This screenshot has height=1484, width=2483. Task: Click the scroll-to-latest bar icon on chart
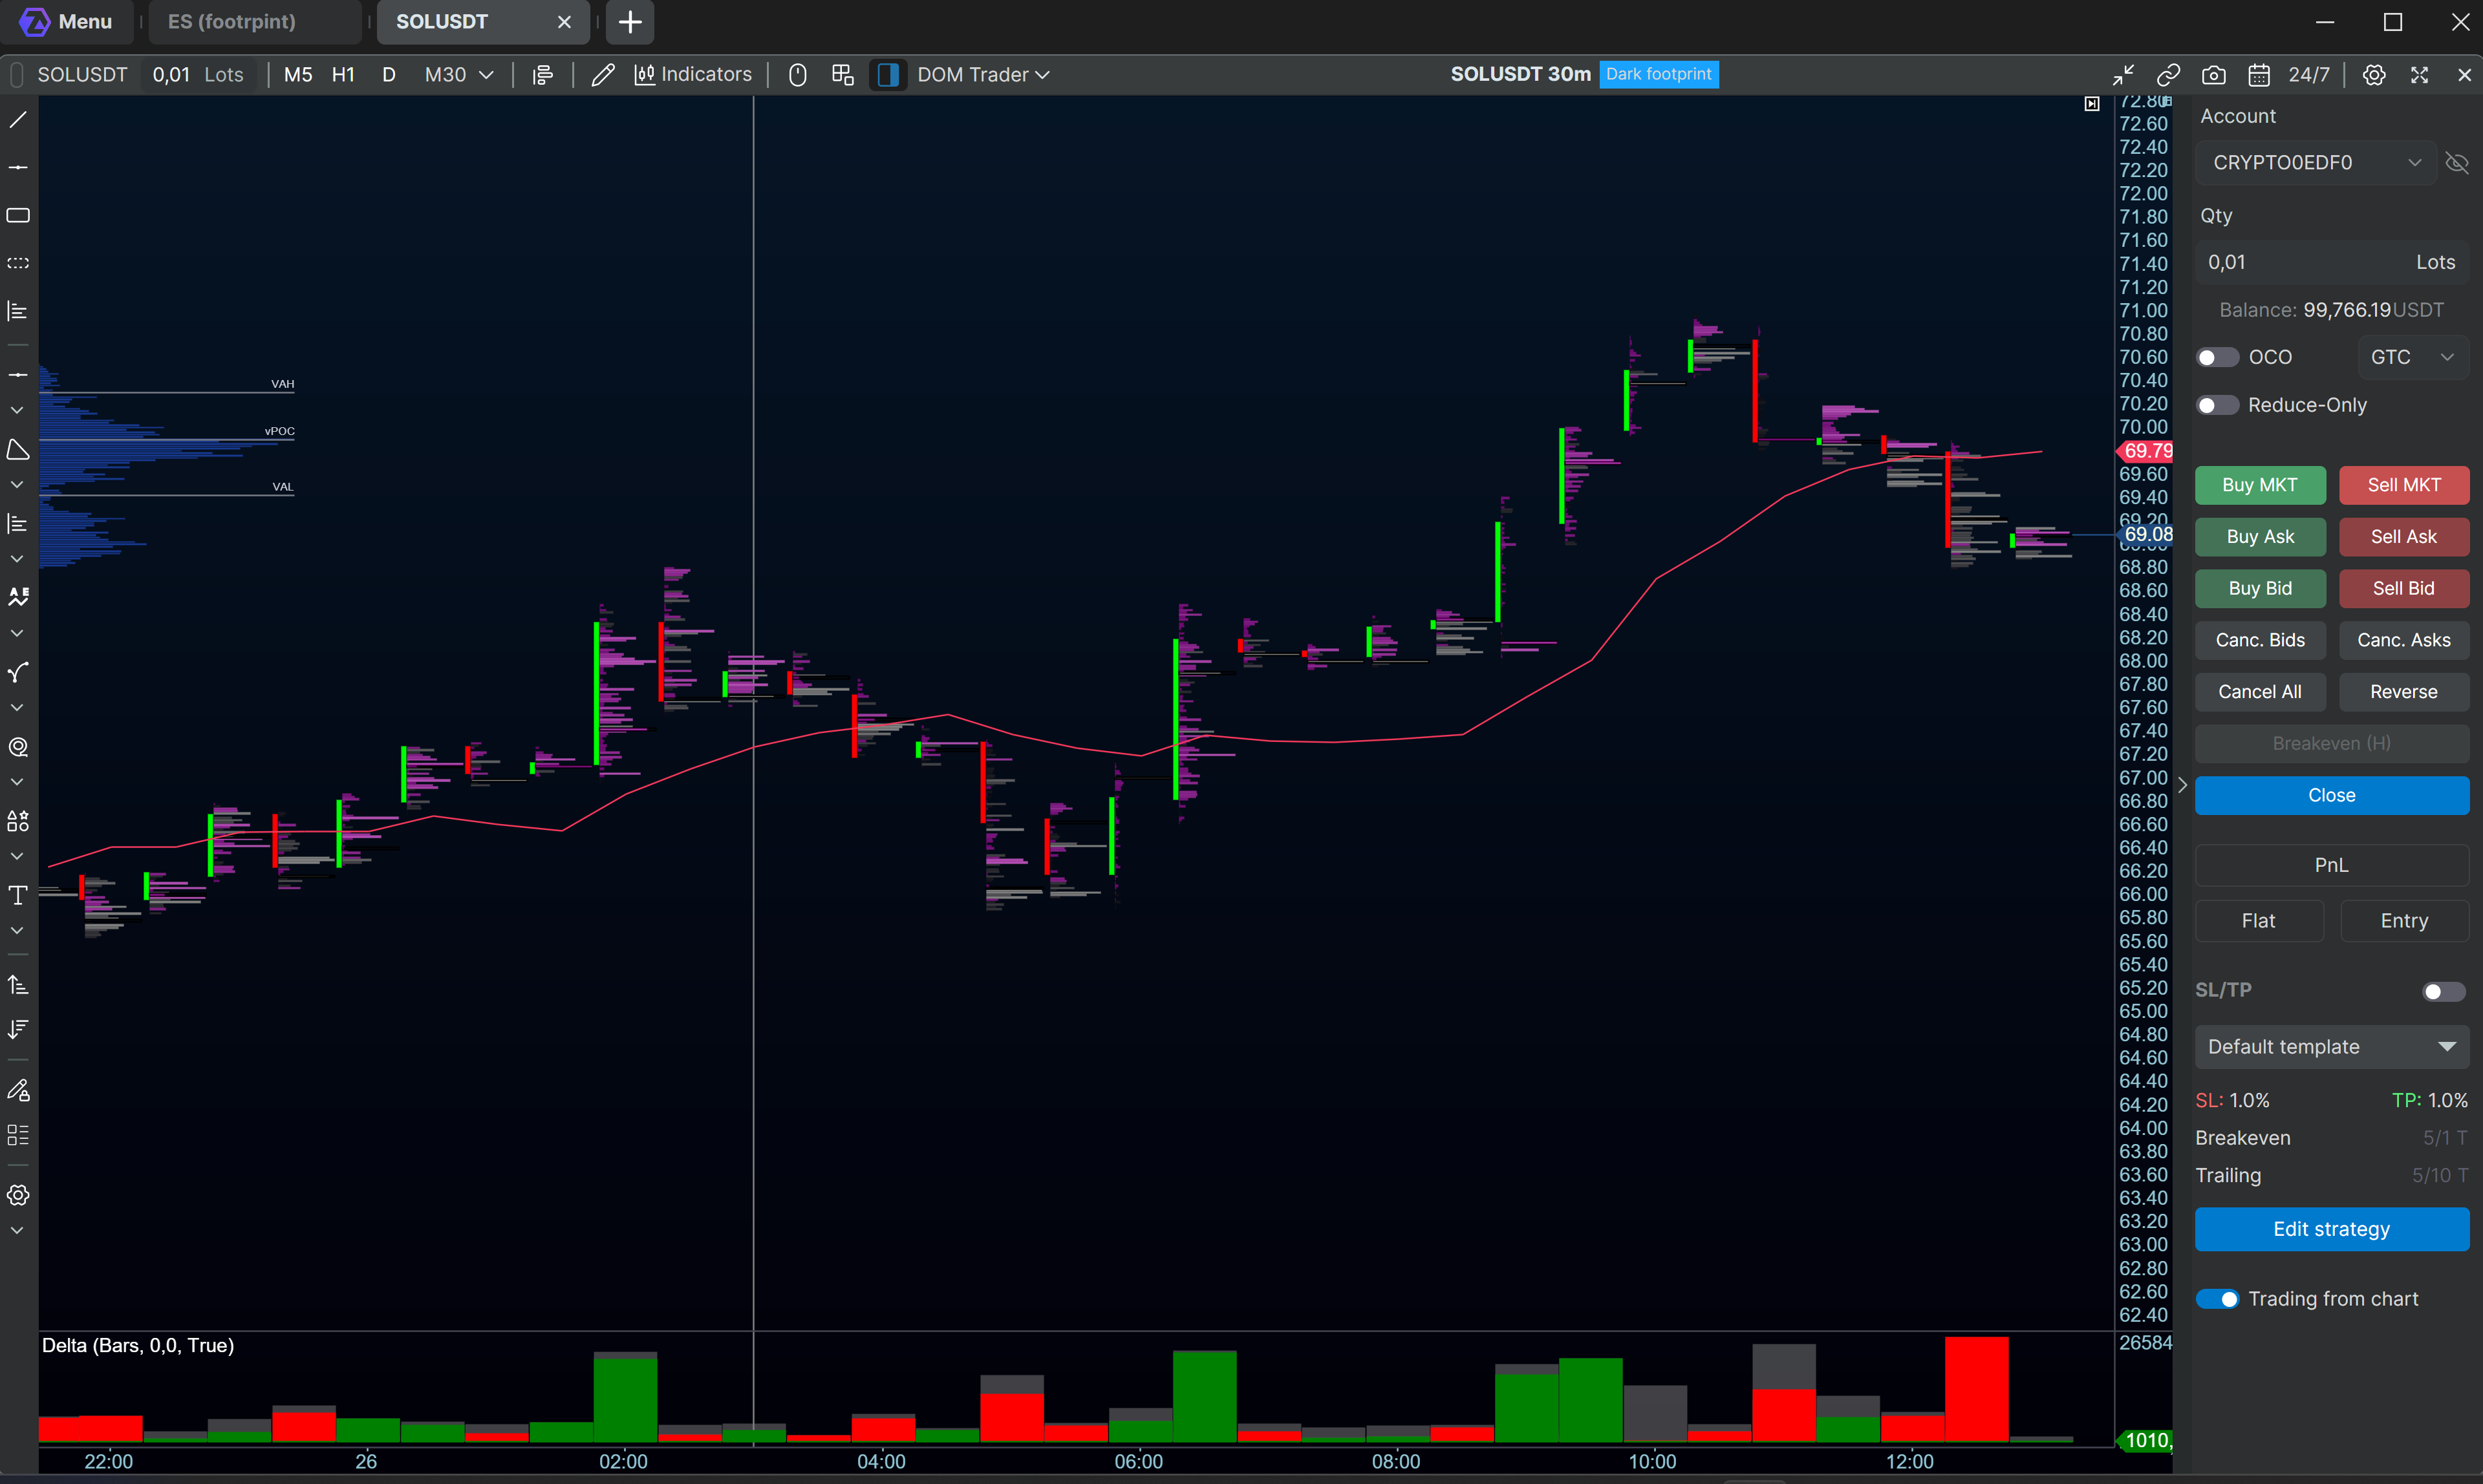pyautogui.click(x=2092, y=104)
